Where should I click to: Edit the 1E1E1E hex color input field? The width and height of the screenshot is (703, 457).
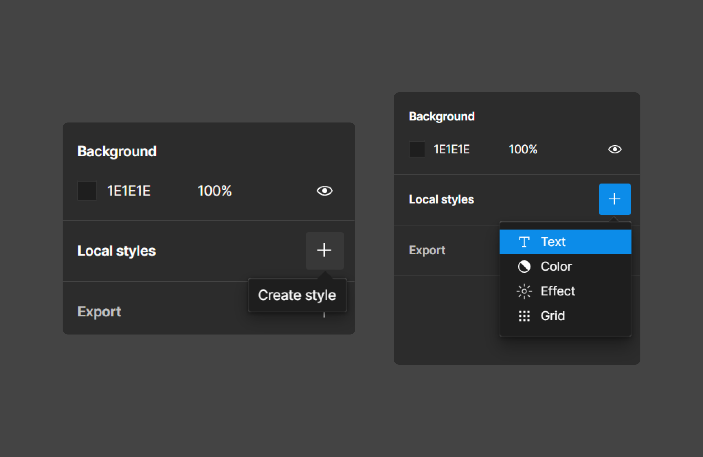tap(130, 190)
